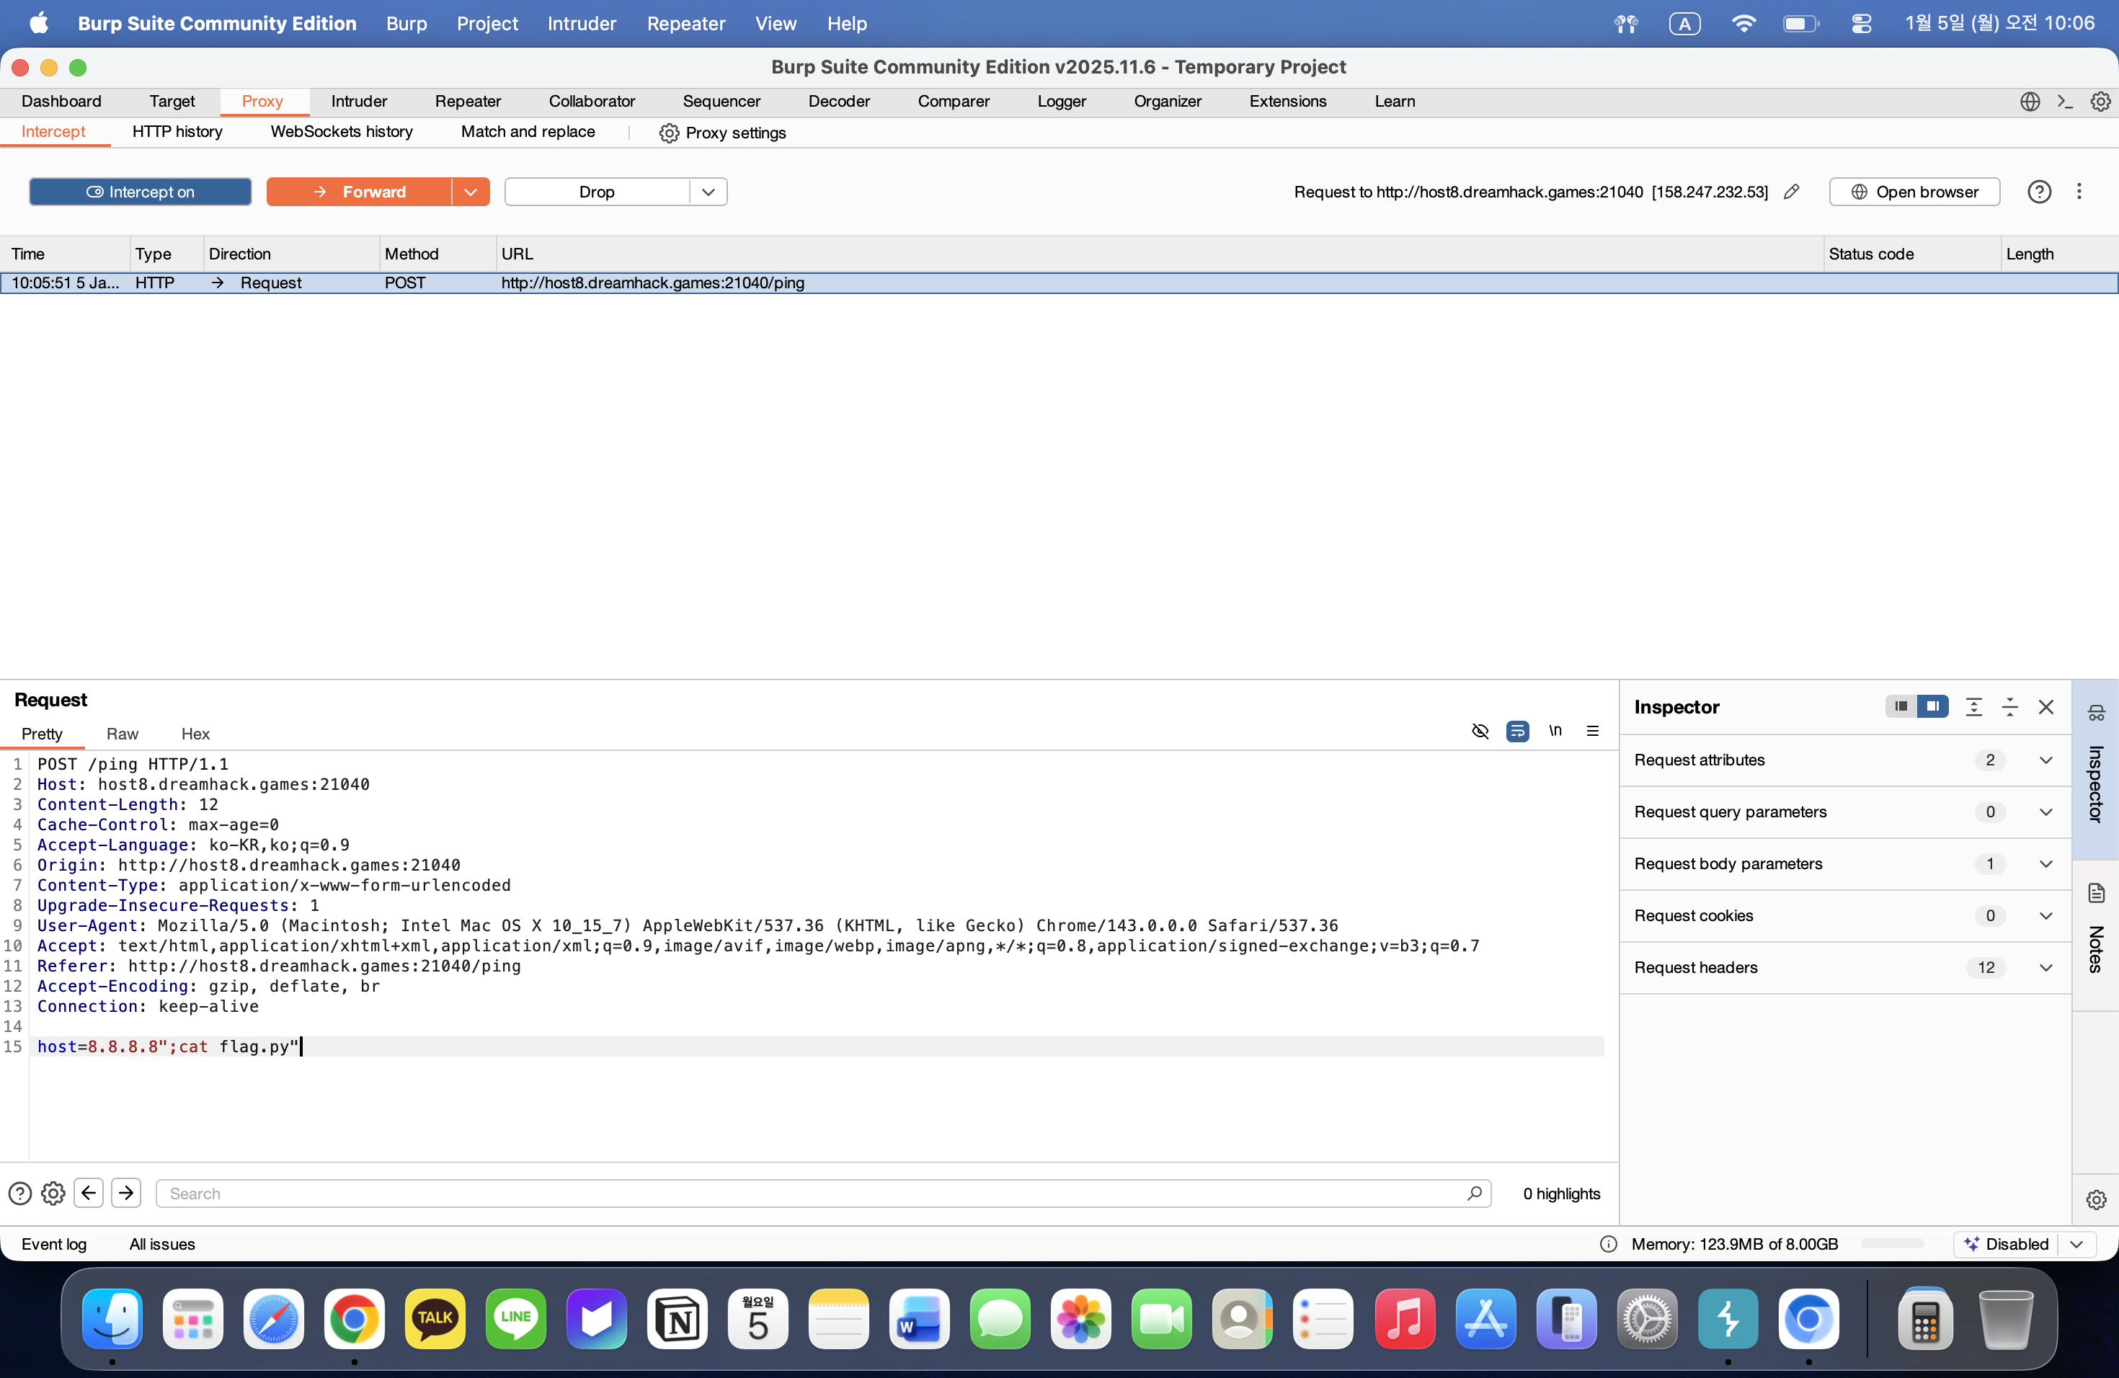Open the Repeater main tab
The image size is (2119, 1378).
click(468, 102)
